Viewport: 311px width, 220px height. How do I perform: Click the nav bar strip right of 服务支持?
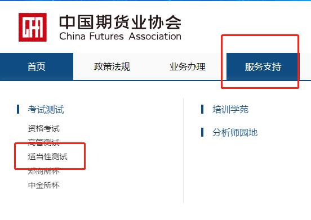click(305, 66)
